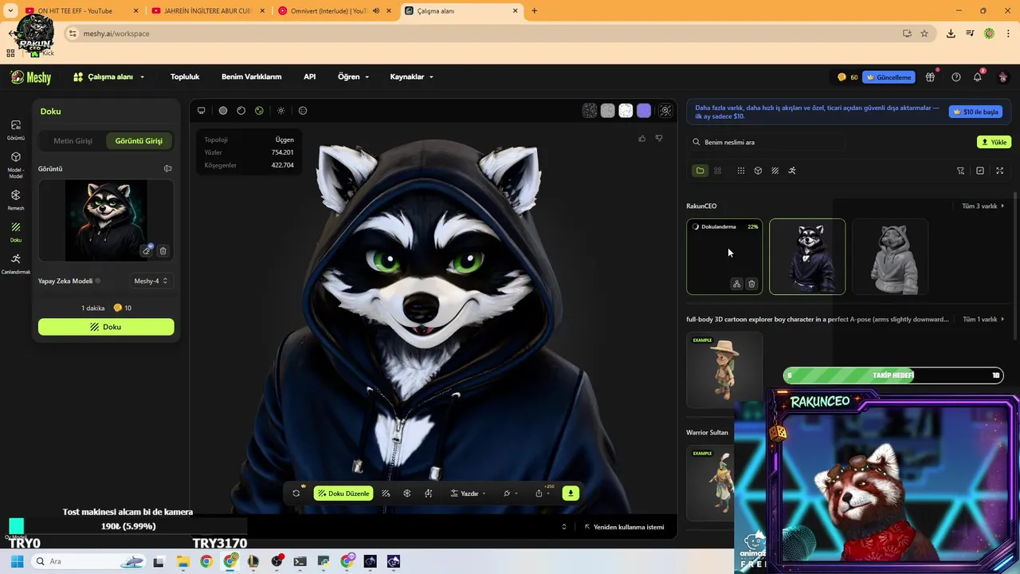This screenshot has height=574, width=1020.
Task: Click the thumbs up icon
Action: (642, 138)
